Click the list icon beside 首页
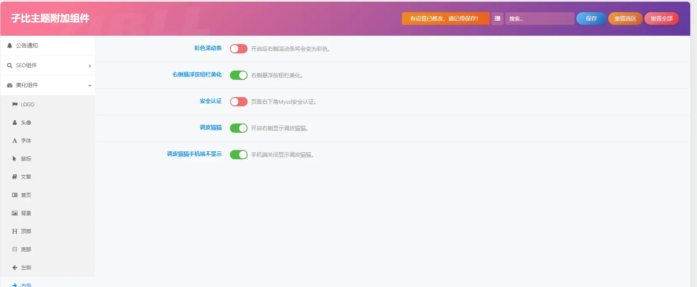 [15, 195]
